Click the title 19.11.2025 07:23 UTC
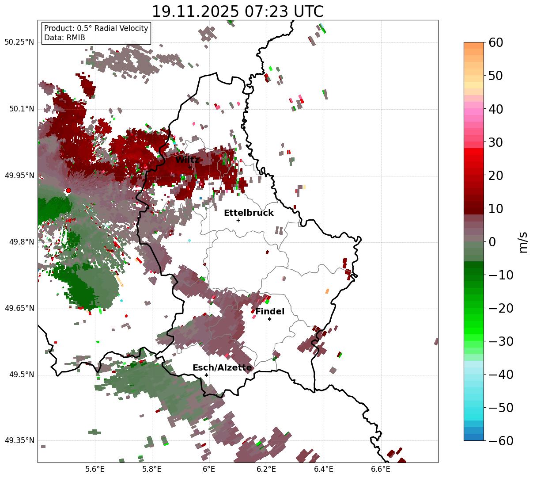The width and height of the screenshot is (533, 478). [x=238, y=11]
